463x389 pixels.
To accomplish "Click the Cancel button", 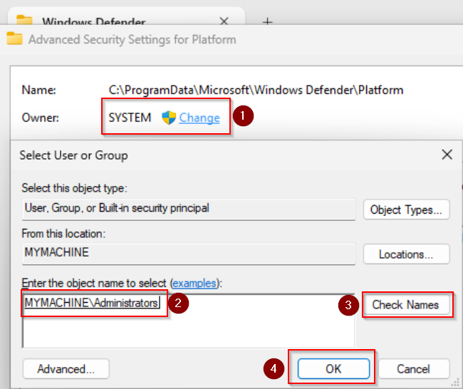I will click(x=414, y=368).
